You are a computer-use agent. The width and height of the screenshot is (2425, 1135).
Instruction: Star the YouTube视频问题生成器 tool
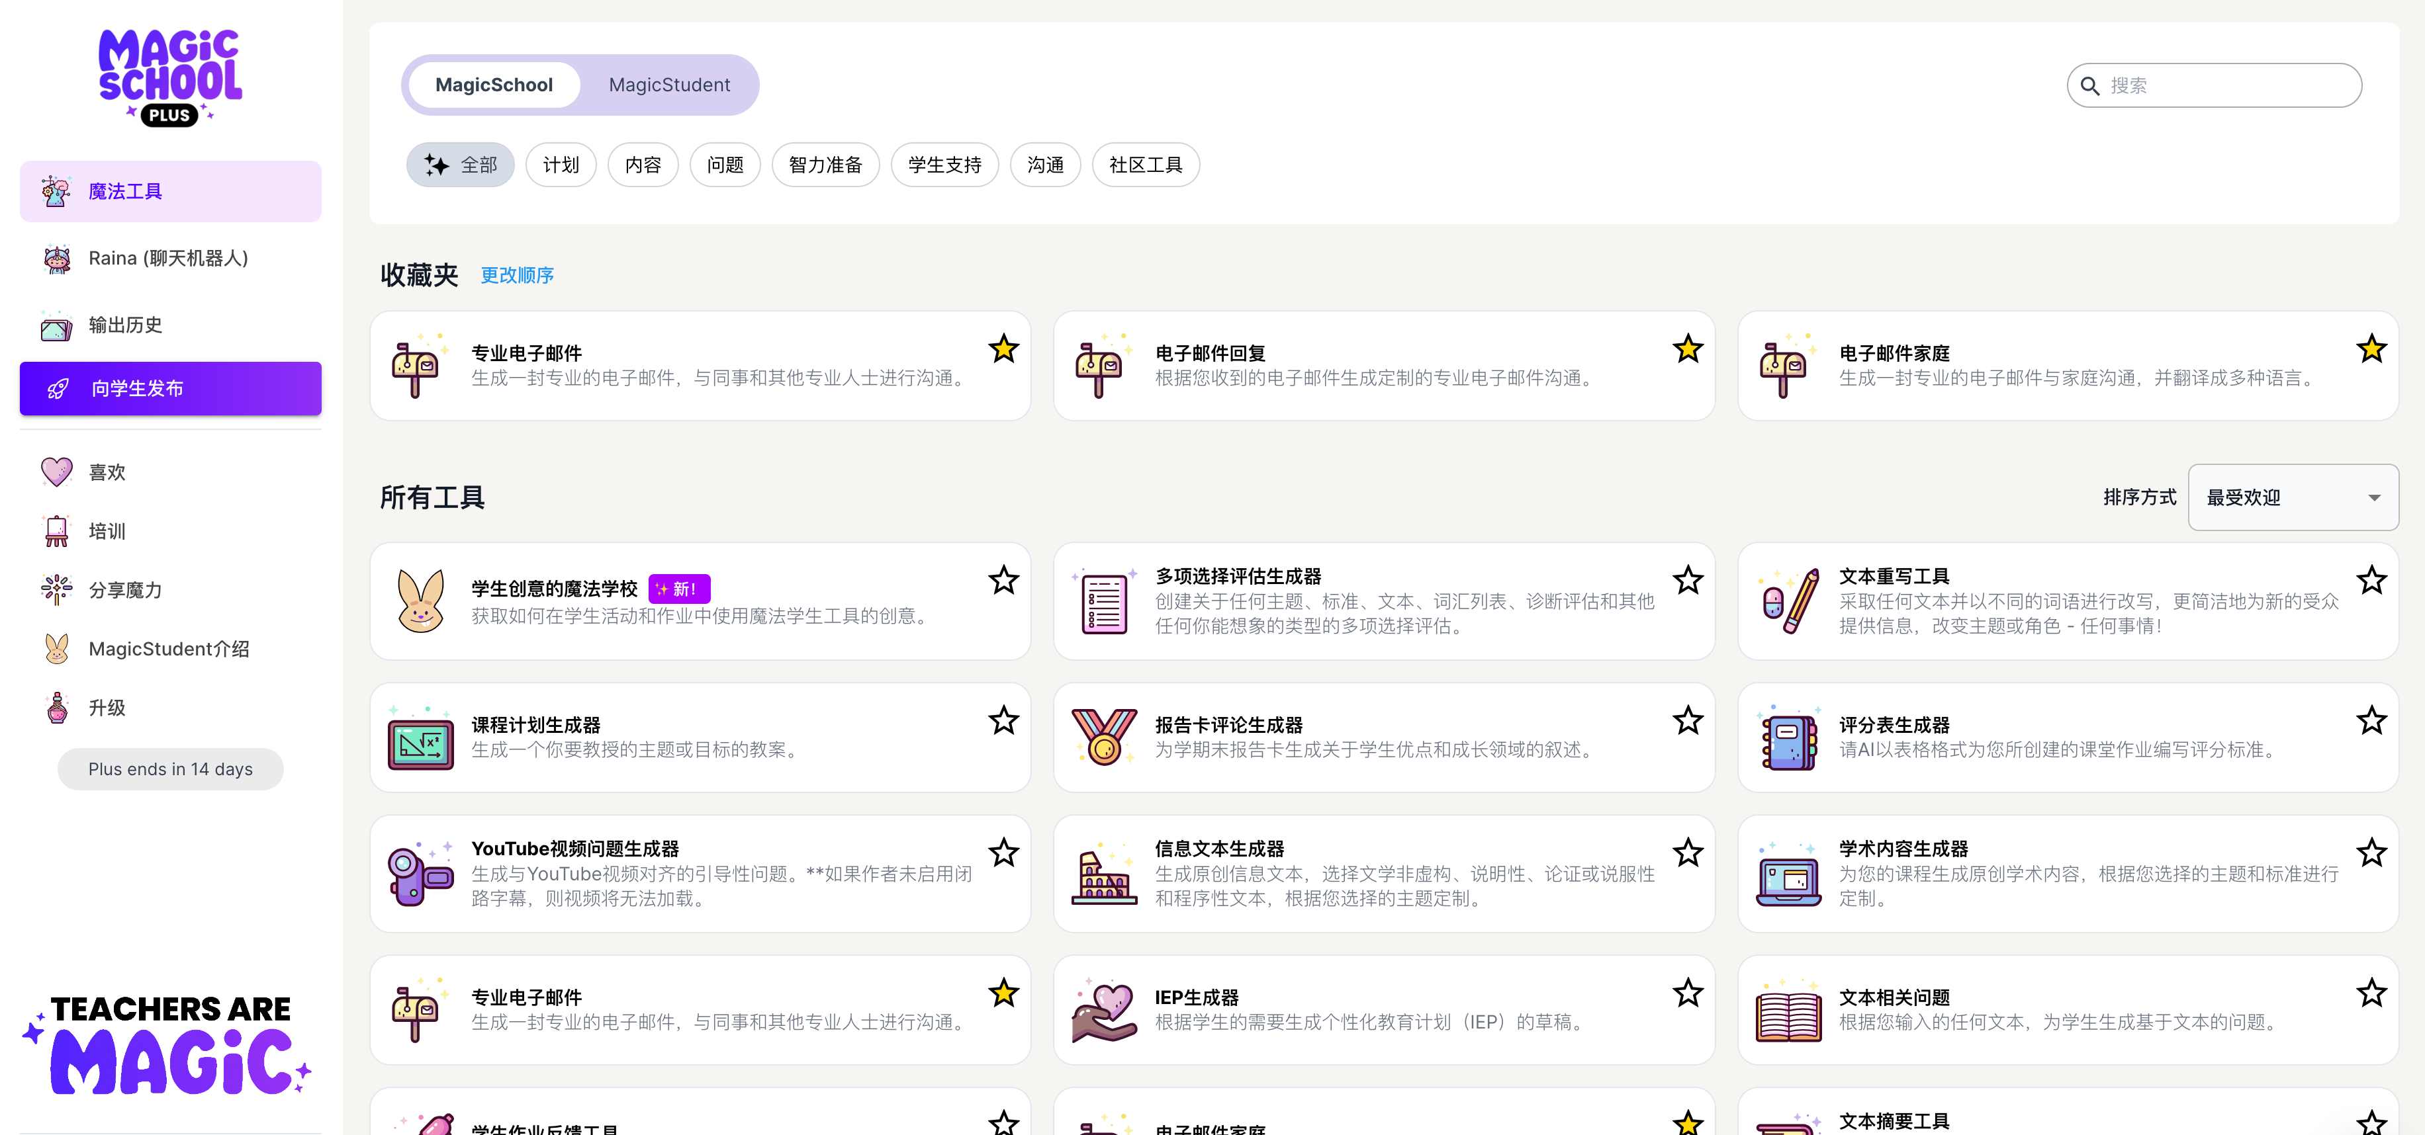pyautogui.click(x=1003, y=853)
